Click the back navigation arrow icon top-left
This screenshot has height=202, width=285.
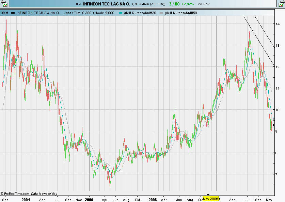[x=2, y=2]
